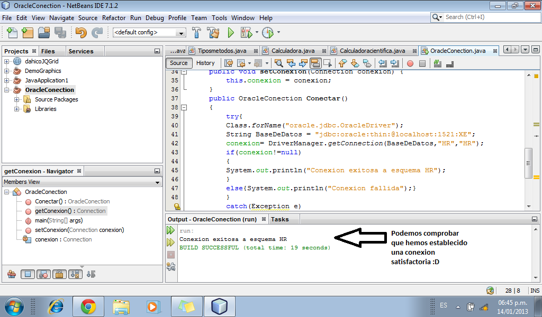Screen dimensions: 542x317
Task: Switch to the Calculadora.java tab
Action: [x=293, y=51]
